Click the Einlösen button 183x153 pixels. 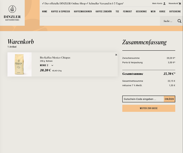click(x=169, y=99)
